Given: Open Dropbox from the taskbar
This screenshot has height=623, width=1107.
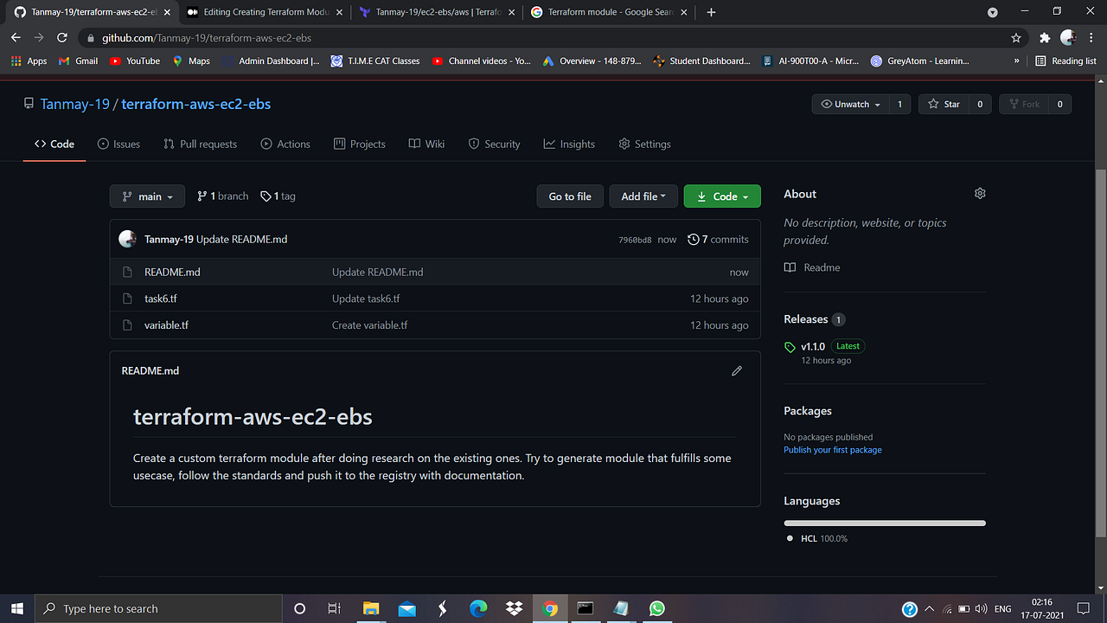Looking at the screenshot, I should [515, 608].
